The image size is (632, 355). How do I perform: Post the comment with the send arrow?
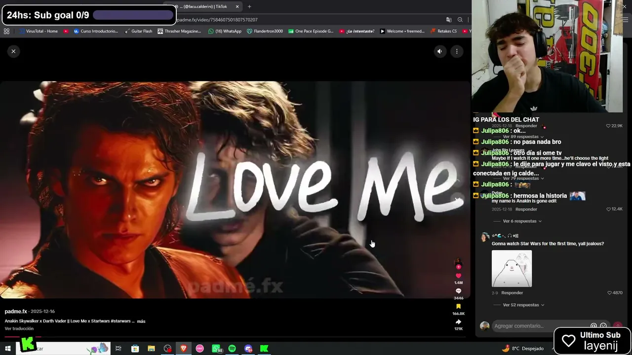pos(618,326)
